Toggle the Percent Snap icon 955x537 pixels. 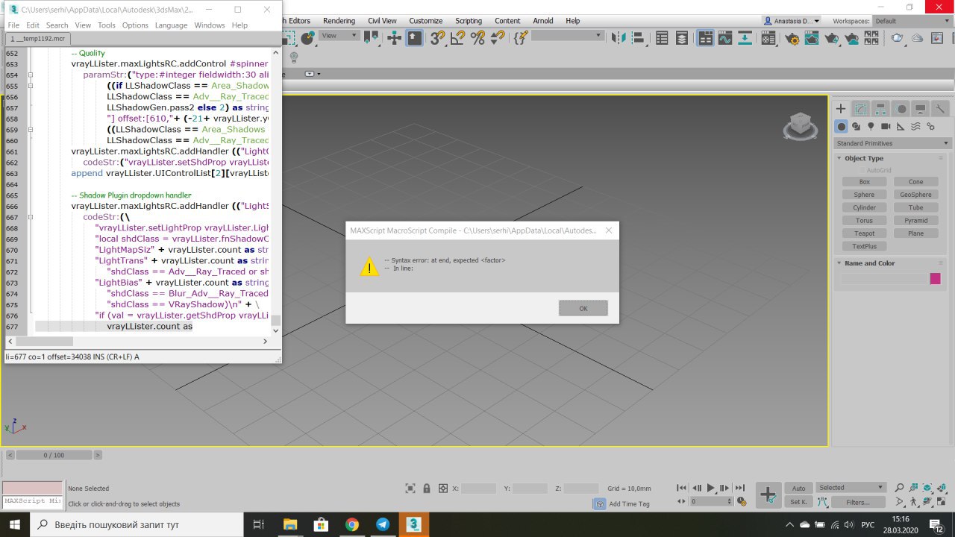pyautogui.click(x=477, y=37)
